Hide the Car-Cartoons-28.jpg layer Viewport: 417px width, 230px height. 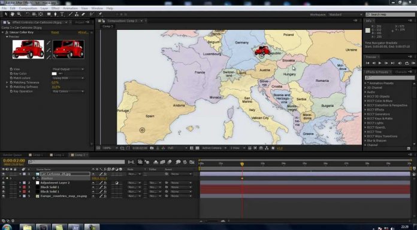(3, 174)
